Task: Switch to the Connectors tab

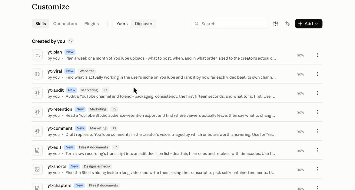Action: point(65,24)
